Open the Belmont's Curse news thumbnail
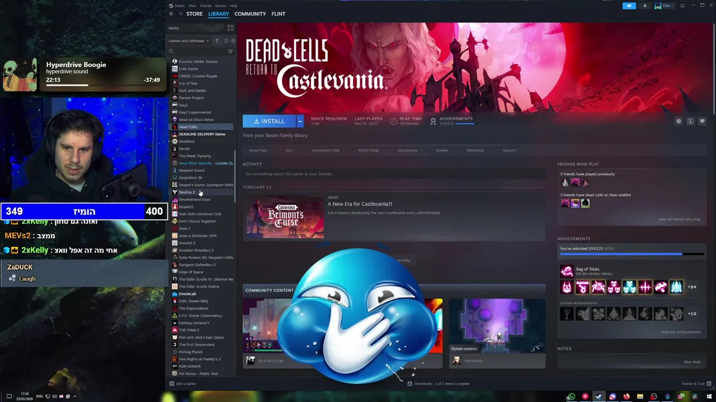The width and height of the screenshot is (716, 402). [x=285, y=216]
